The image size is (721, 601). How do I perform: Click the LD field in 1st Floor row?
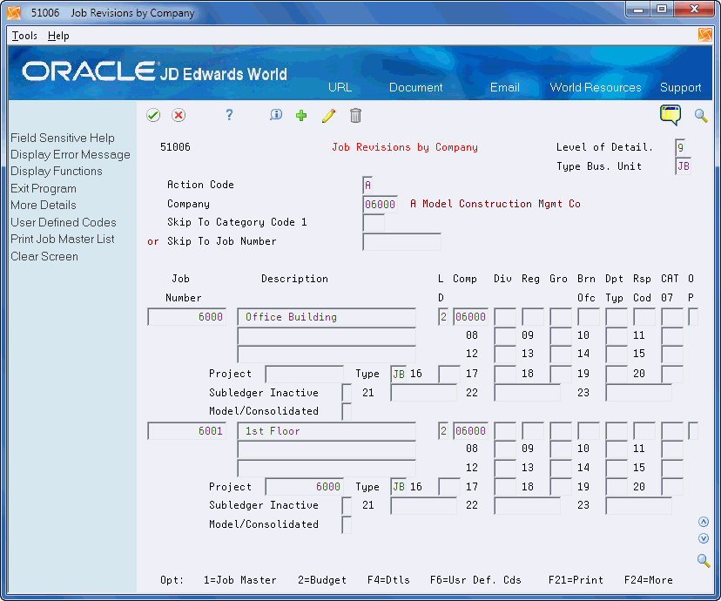443,431
